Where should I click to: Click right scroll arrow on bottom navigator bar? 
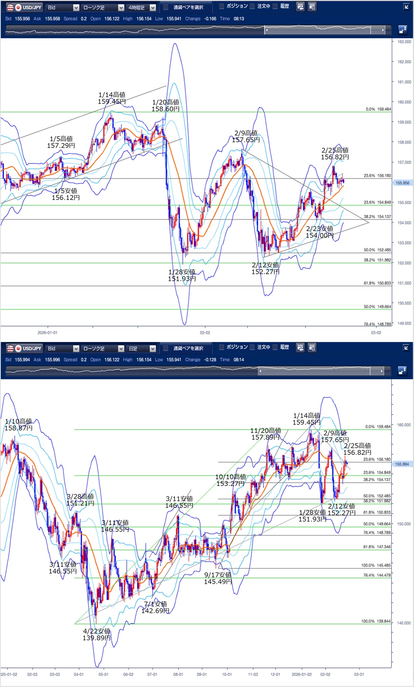382,371
